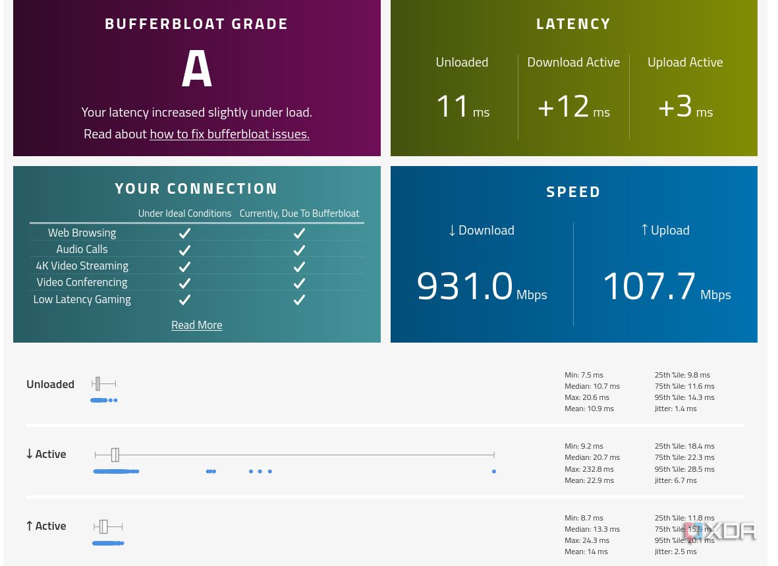Viewport: 778px width, 566px height.
Task: Click 'Mean: 10.9 ms' stat
Action: coord(589,409)
